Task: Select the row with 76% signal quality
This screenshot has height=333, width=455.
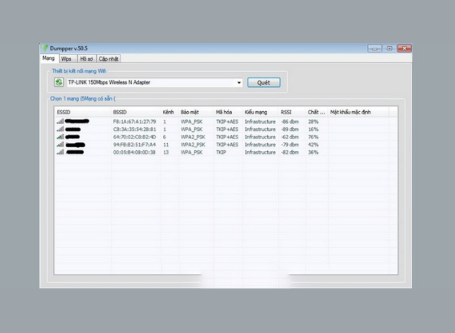Action: (x=225, y=137)
